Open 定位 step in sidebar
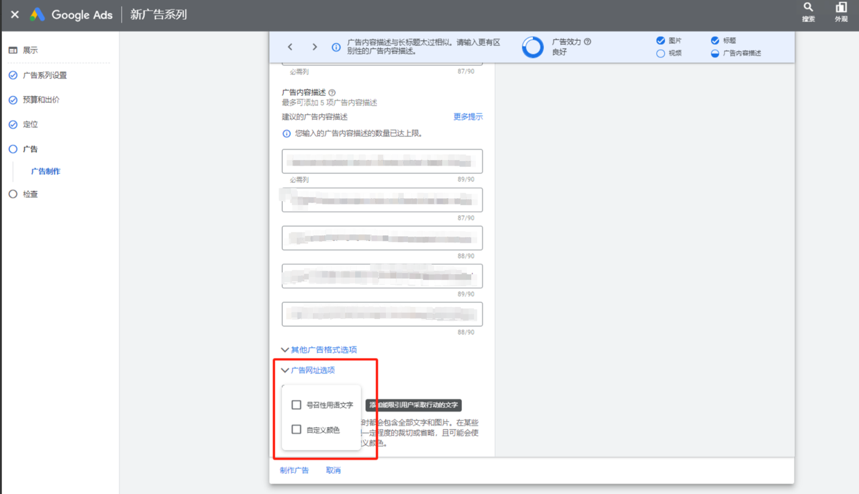The height and width of the screenshot is (494, 859). [30, 125]
